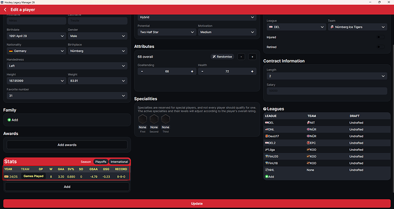Open the Nationality dropdown showing Germany
394x209 pixels.
click(x=37, y=51)
